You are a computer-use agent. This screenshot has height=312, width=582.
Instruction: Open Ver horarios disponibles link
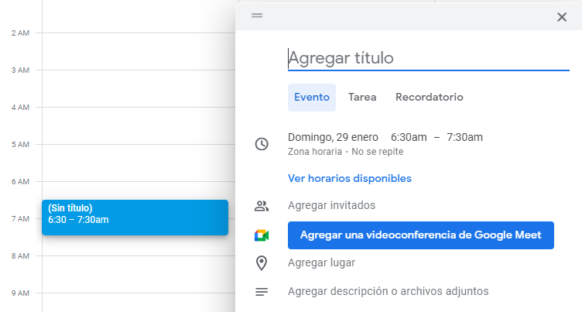click(350, 179)
